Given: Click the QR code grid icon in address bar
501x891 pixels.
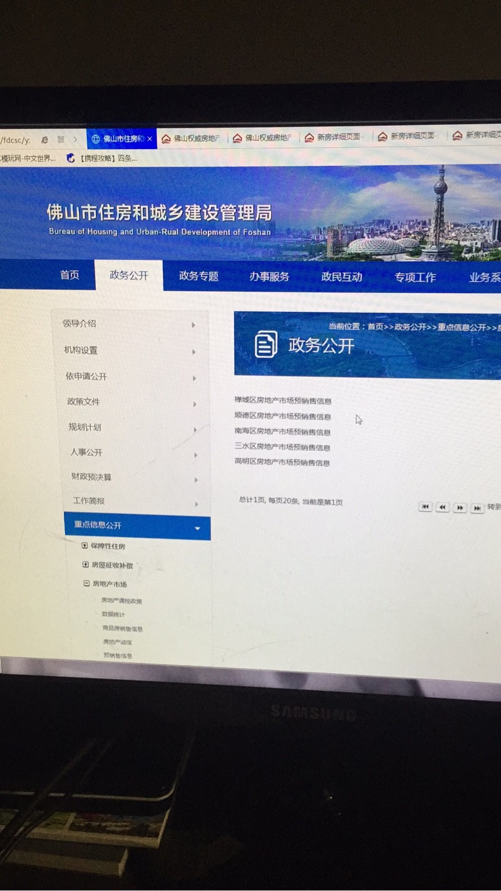Looking at the screenshot, I should pyautogui.click(x=61, y=139).
